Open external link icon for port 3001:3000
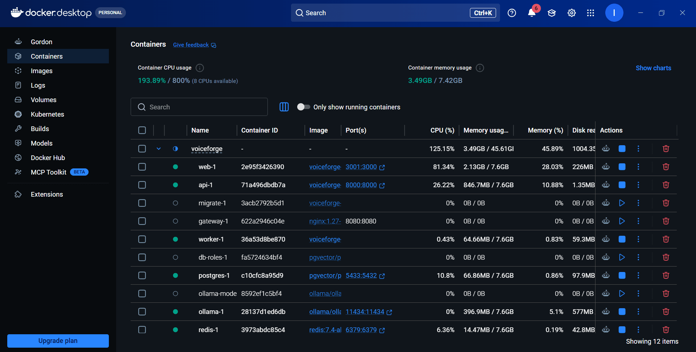The height and width of the screenshot is (352, 696). click(x=382, y=167)
